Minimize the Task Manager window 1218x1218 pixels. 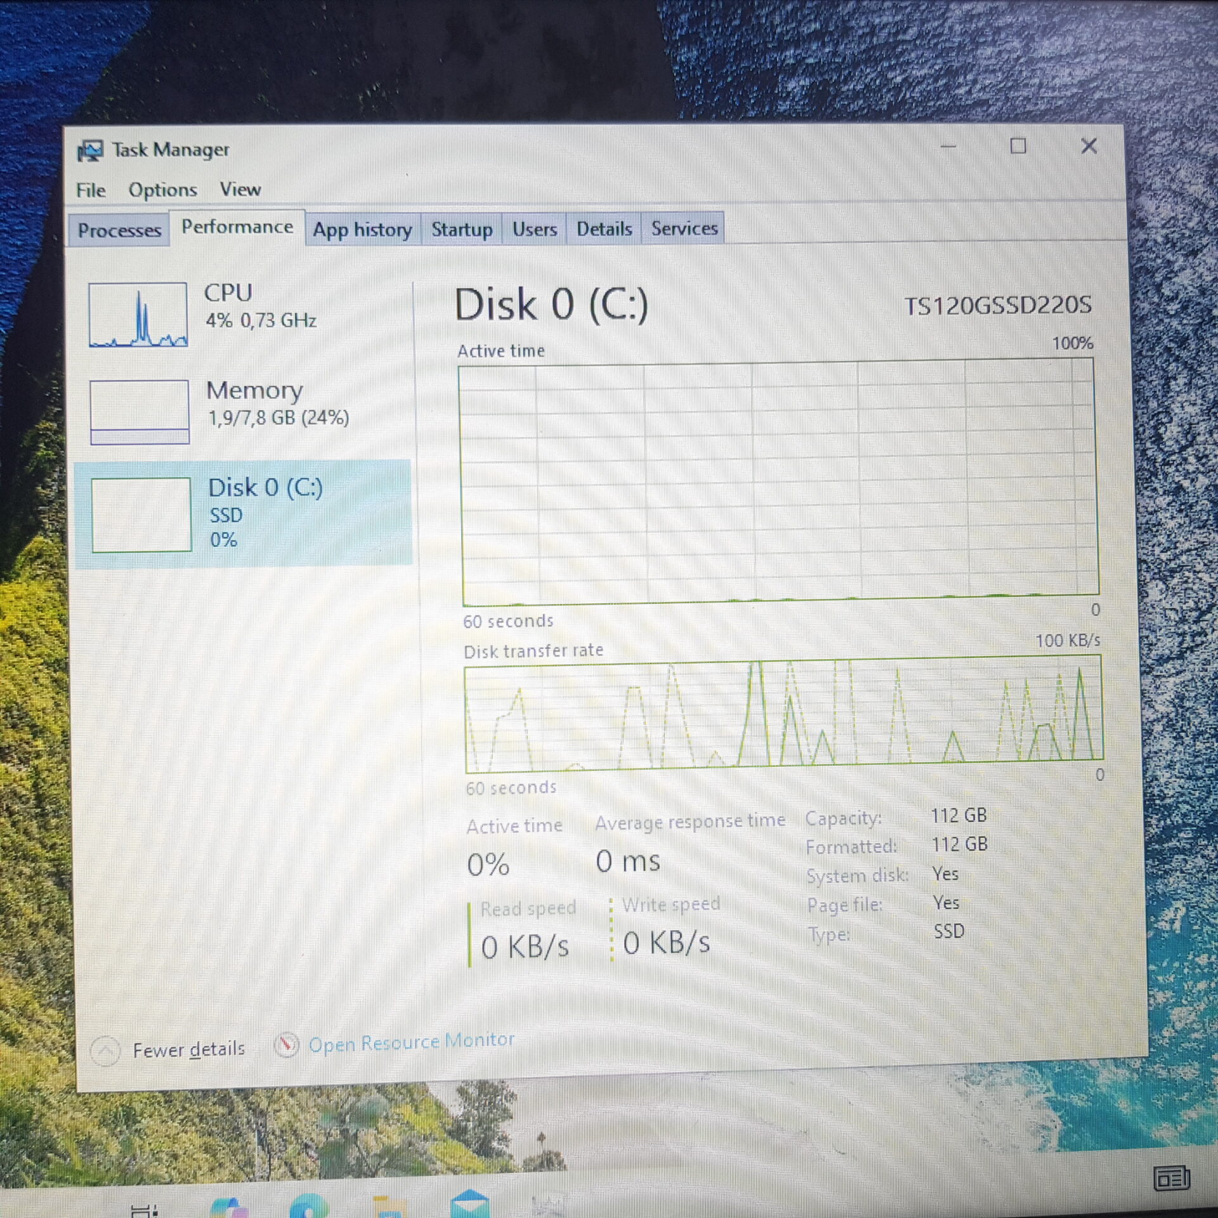coord(948,147)
